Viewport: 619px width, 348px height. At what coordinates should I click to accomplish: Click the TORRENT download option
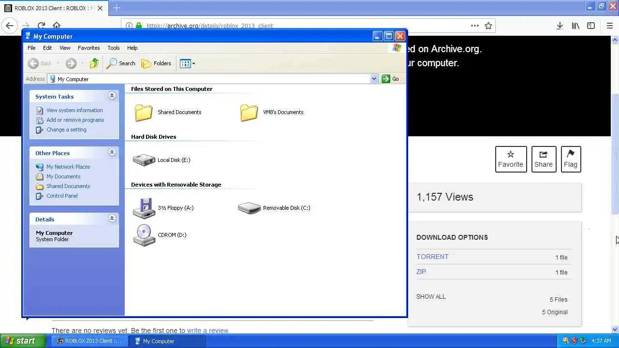click(432, 257)
